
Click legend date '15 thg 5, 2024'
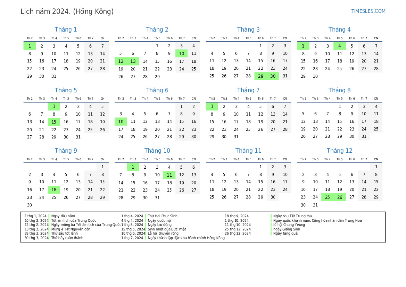tap(133, 229)
